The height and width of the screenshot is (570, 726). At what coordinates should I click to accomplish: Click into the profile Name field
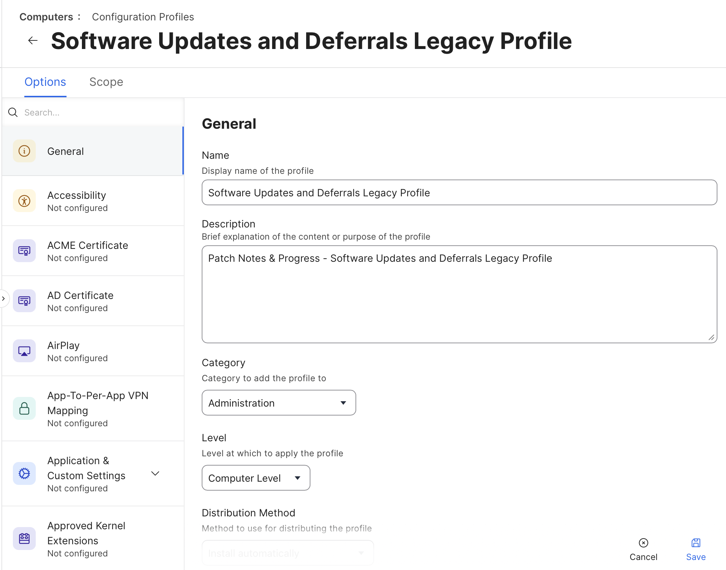coord(459,193)
